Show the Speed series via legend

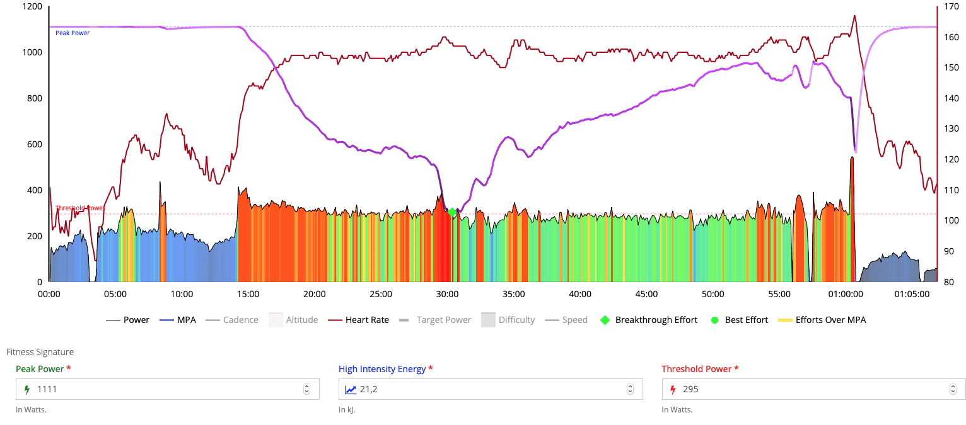(x=566, y=320)
